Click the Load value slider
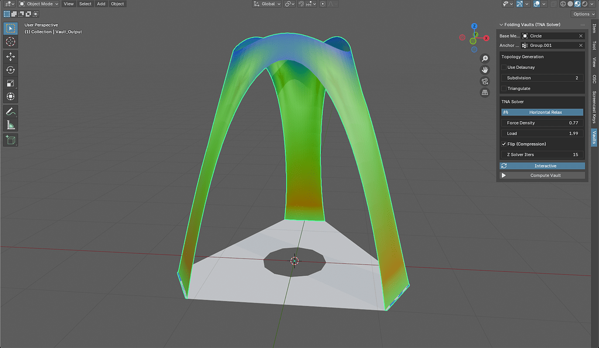Viewport: 599px width, 348px height. (542, 133)
